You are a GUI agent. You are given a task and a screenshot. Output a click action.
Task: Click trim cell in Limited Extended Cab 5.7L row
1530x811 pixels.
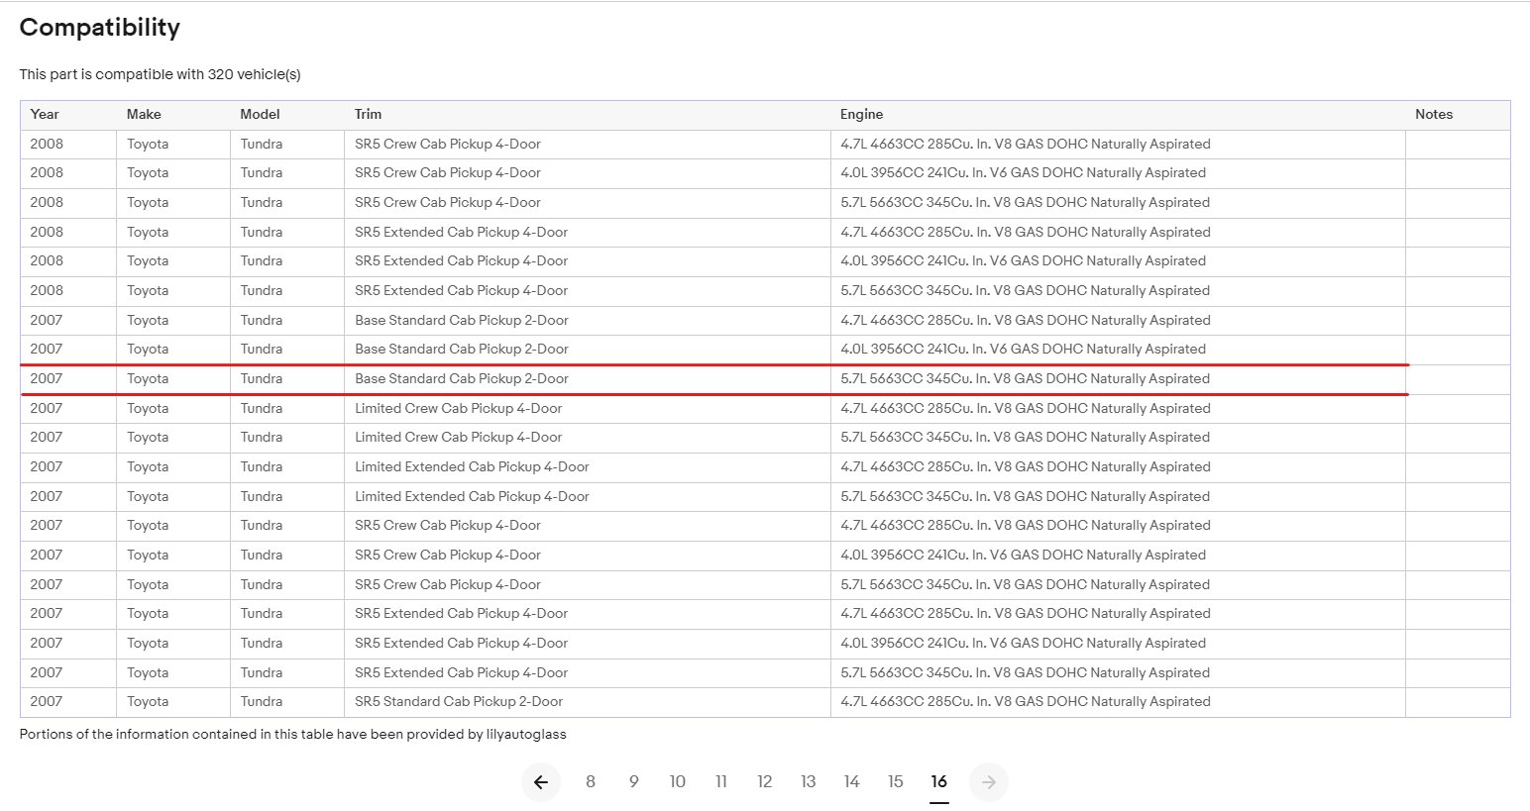588,497
